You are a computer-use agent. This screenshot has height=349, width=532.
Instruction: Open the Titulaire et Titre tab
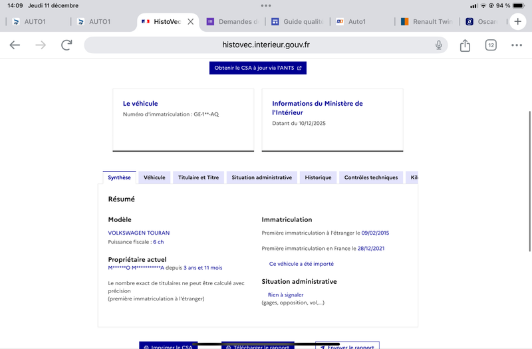tap(198, 177)
